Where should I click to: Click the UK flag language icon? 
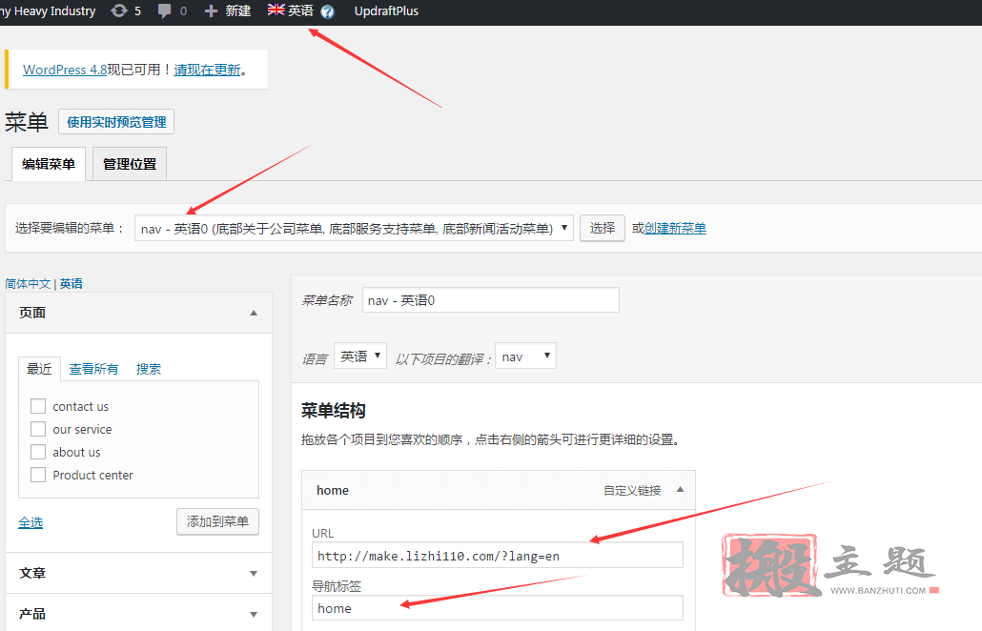click(x=276, y=10)
